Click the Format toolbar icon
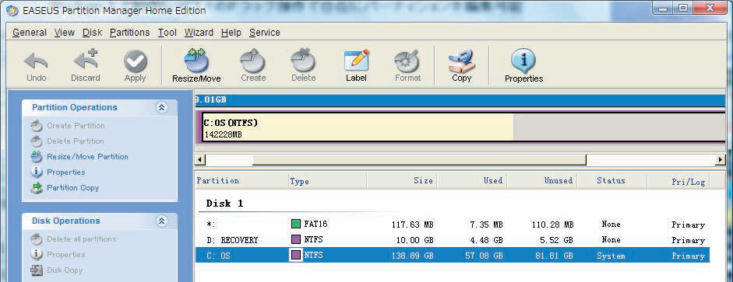Screen dimensions: 733x282 407,61
